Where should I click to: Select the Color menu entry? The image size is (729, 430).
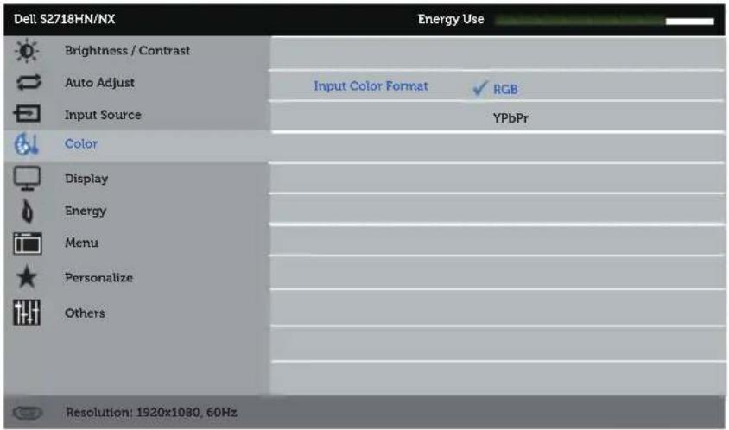tap(81, 143)
